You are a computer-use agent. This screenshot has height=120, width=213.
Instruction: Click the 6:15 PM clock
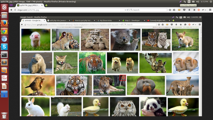pos(204,2)
